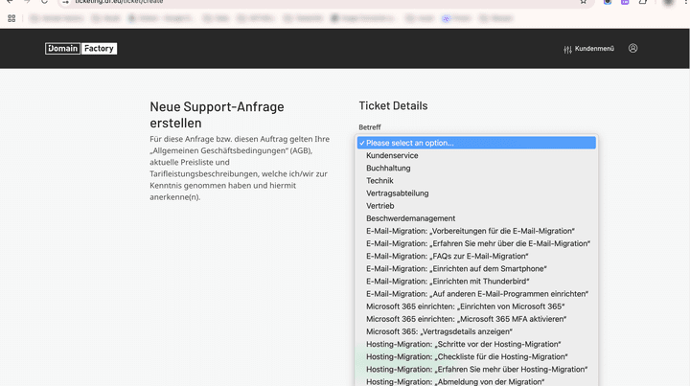Select the Vertragsabteilung option
Image resolution: width=690 pixels, height=386 pixels.
coord(397,193)
